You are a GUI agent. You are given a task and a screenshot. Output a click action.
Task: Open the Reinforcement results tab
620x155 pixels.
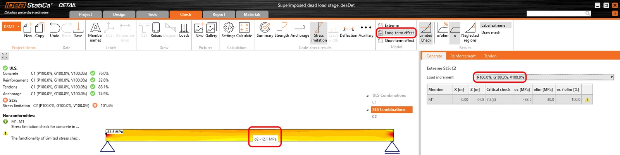coord(463,56)
